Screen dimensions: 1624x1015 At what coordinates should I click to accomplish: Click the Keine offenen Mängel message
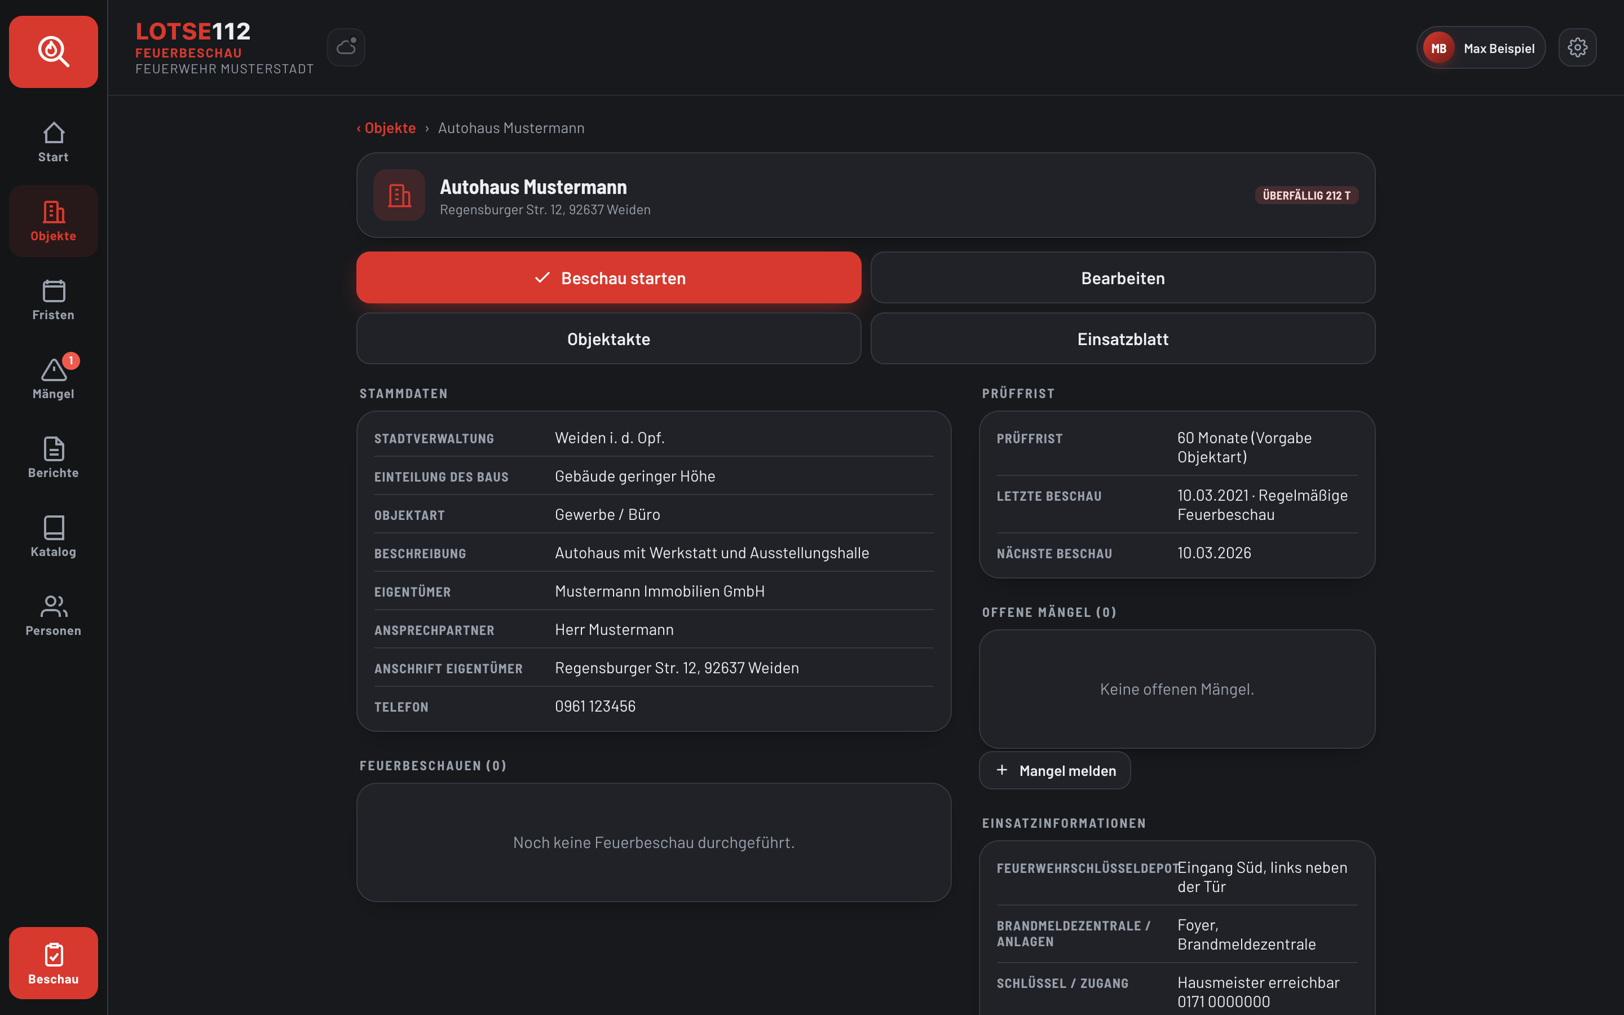pos(1177,690)
